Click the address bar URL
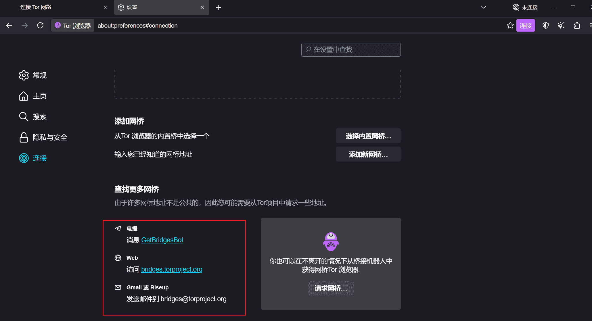Screen dimensions: 592x321 click(x=137, y=26)
